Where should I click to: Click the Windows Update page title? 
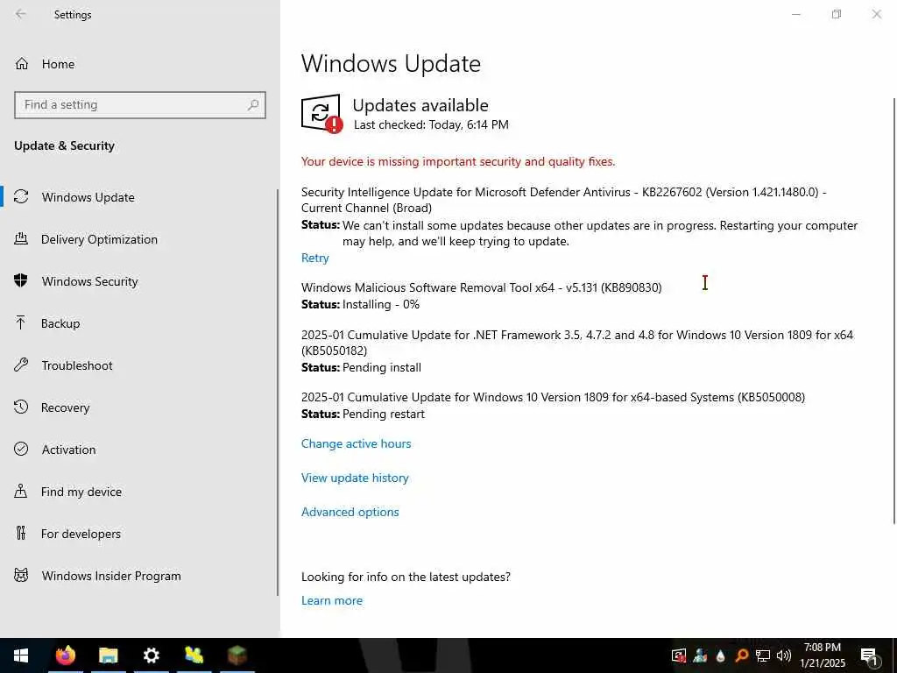[x=392, y=63]
